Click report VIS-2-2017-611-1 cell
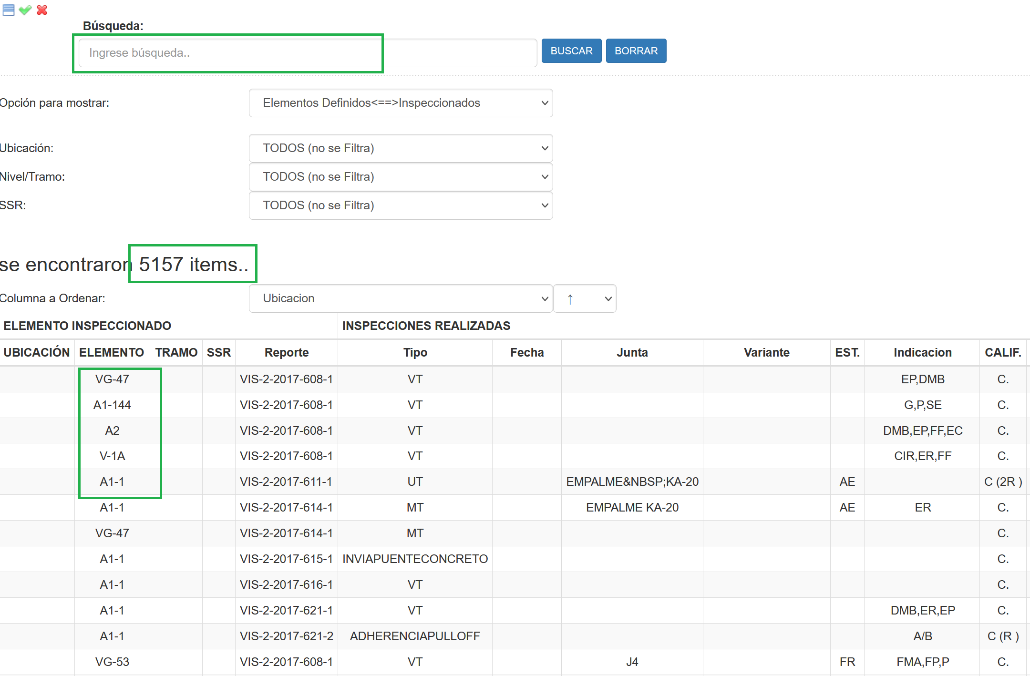Image resolution: width=1030 pixels, height=676 pixels. tap(286, 481)
